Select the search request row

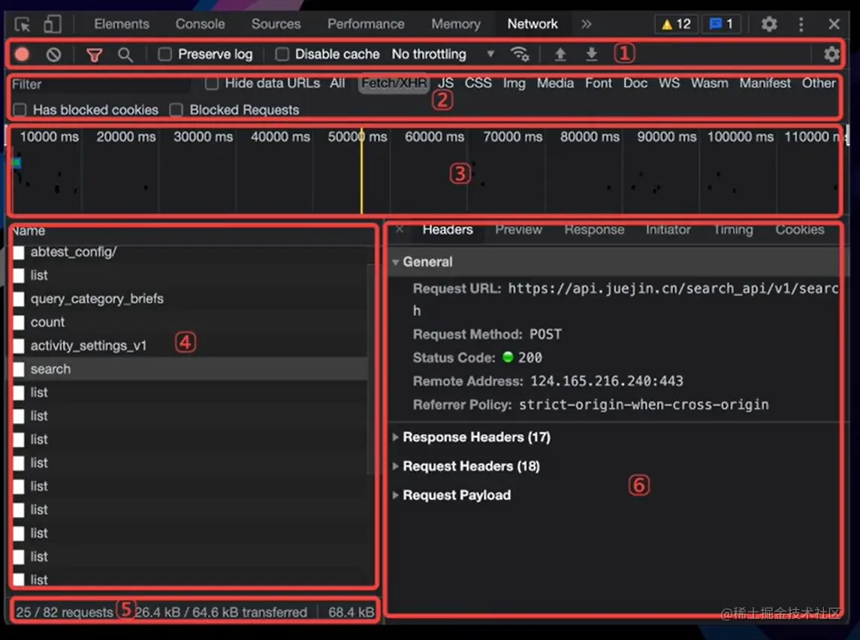click(189, 369)
